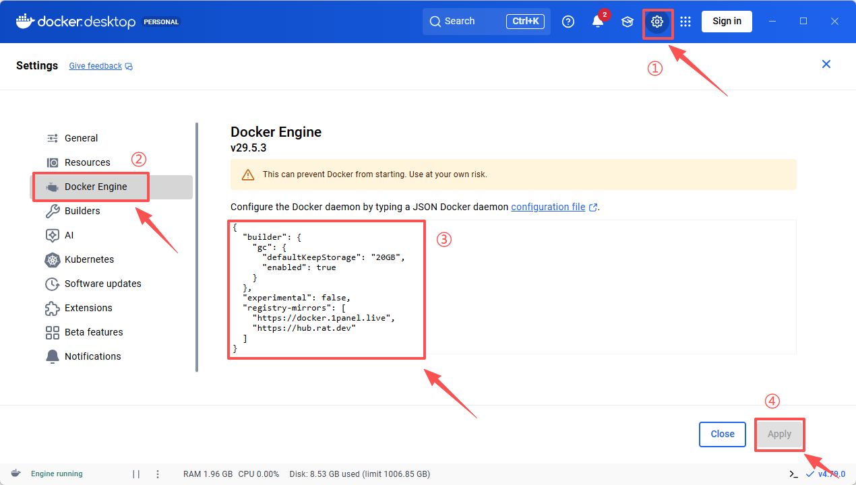Screen dimensions: 856x485
Task: Click the CPU 0.00% status entry
Action: (258, 474)
